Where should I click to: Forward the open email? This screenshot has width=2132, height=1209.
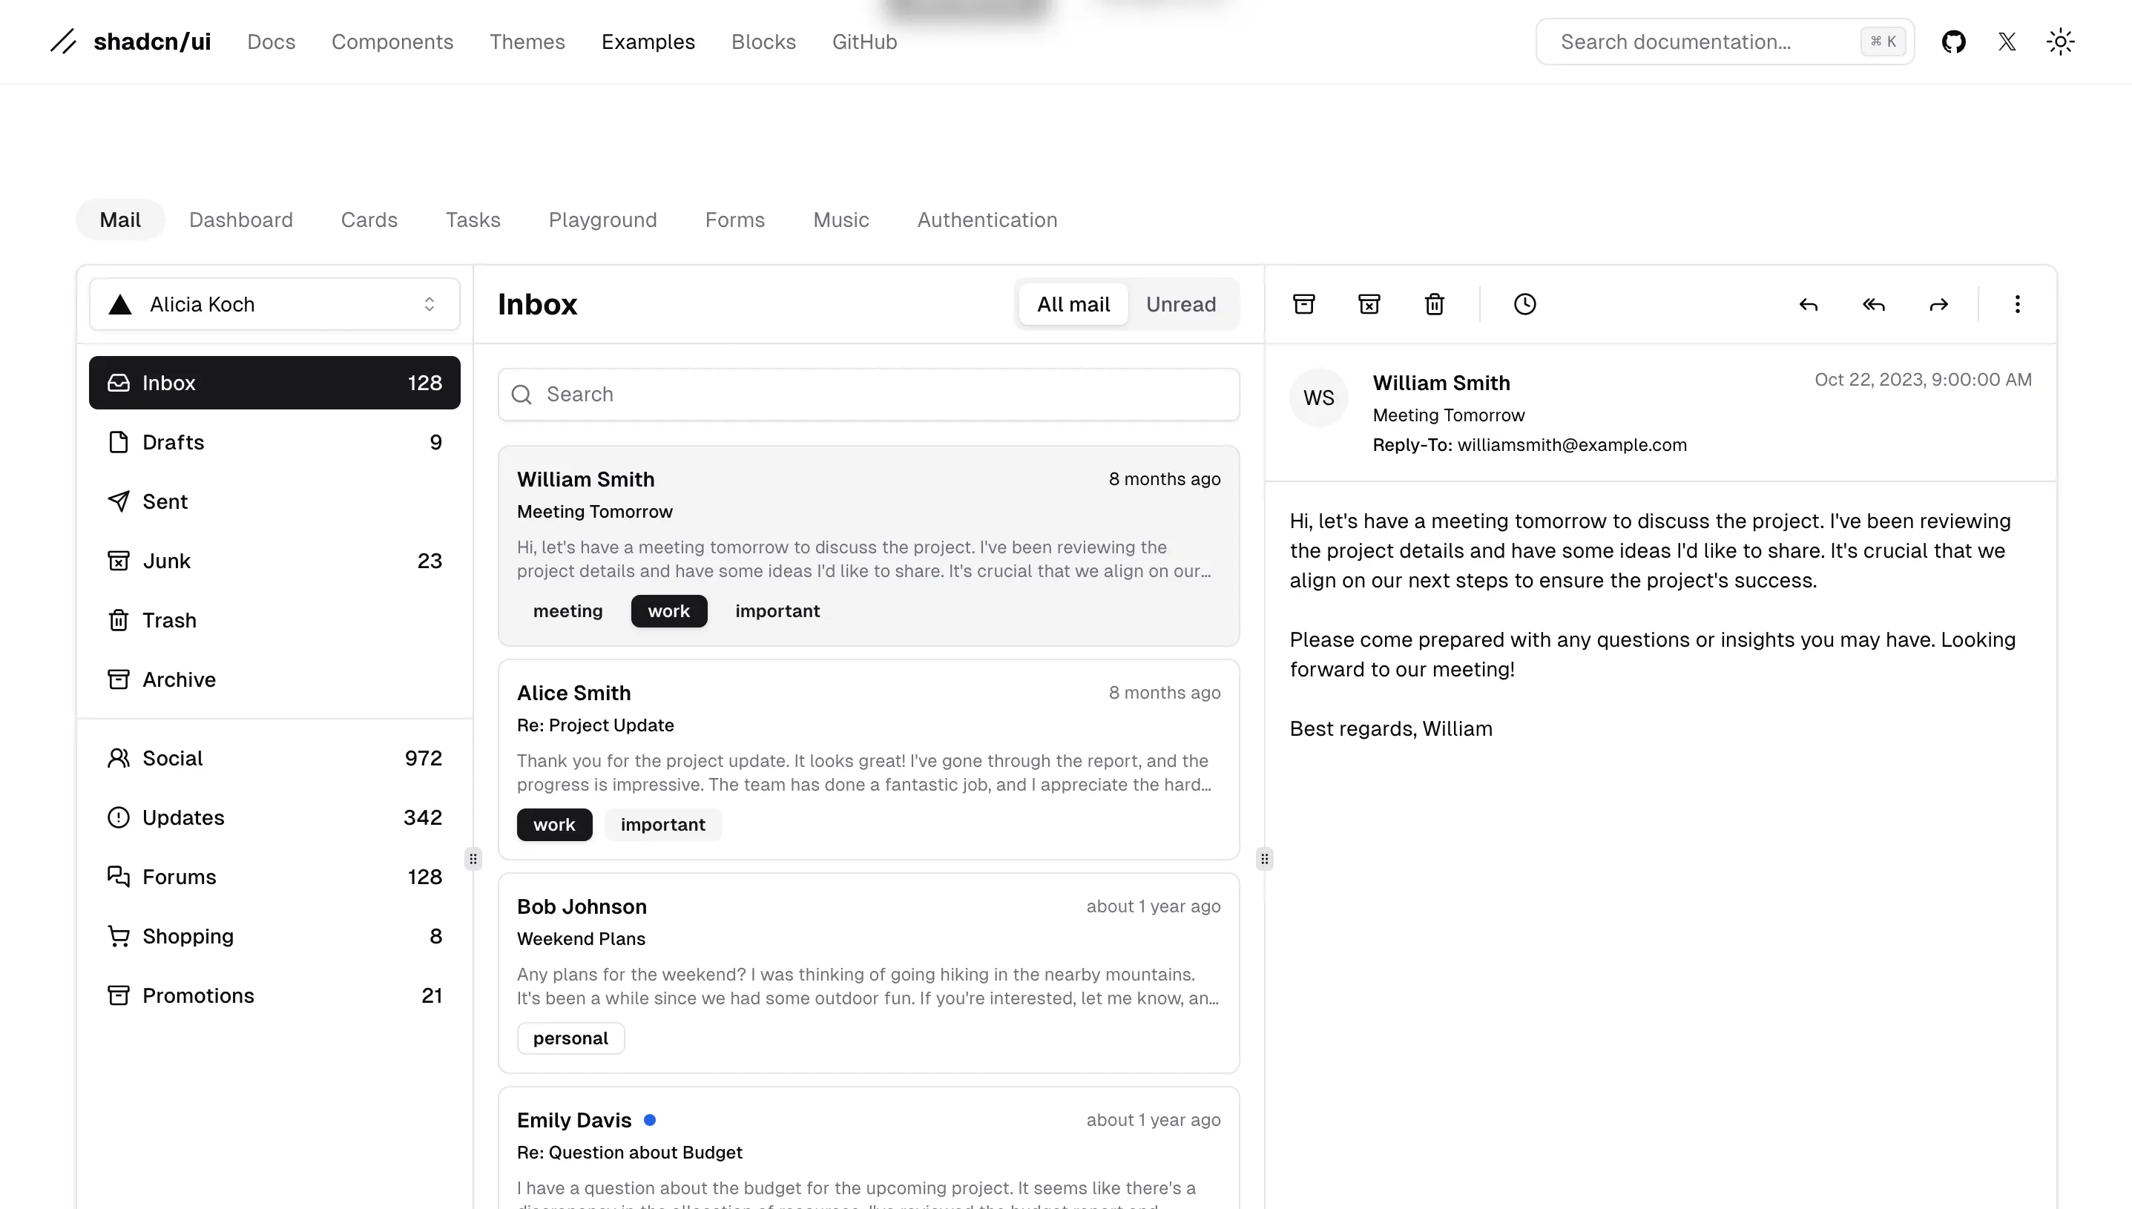point(1938,304)
